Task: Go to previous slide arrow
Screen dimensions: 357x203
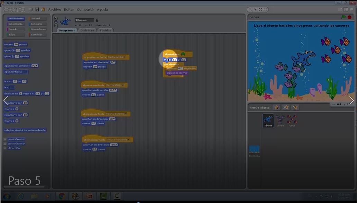Action: click(x=6, y=100)
